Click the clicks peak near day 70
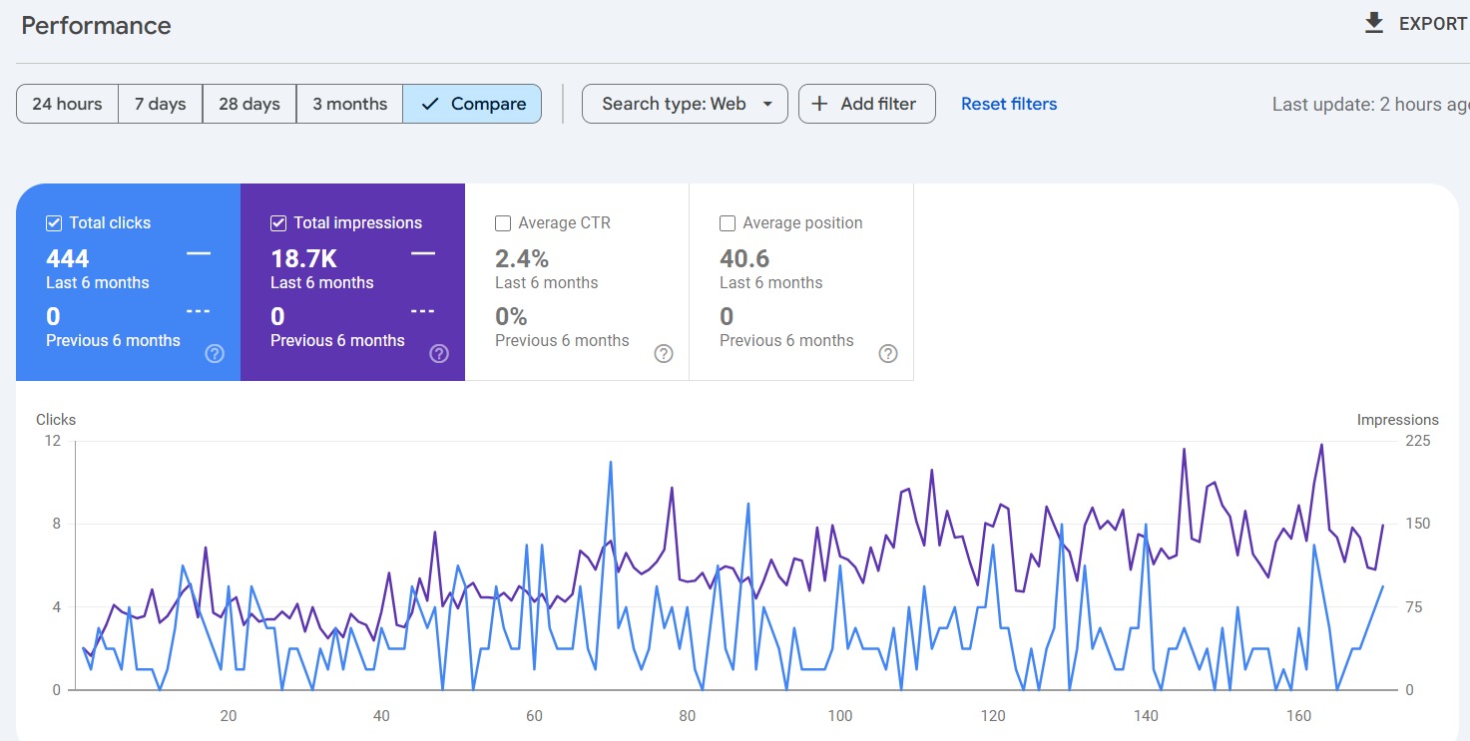 (610, 463)
